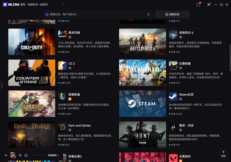Open the 猎杀：对决 community icon
231x162 pixels.
coord(173,127)
